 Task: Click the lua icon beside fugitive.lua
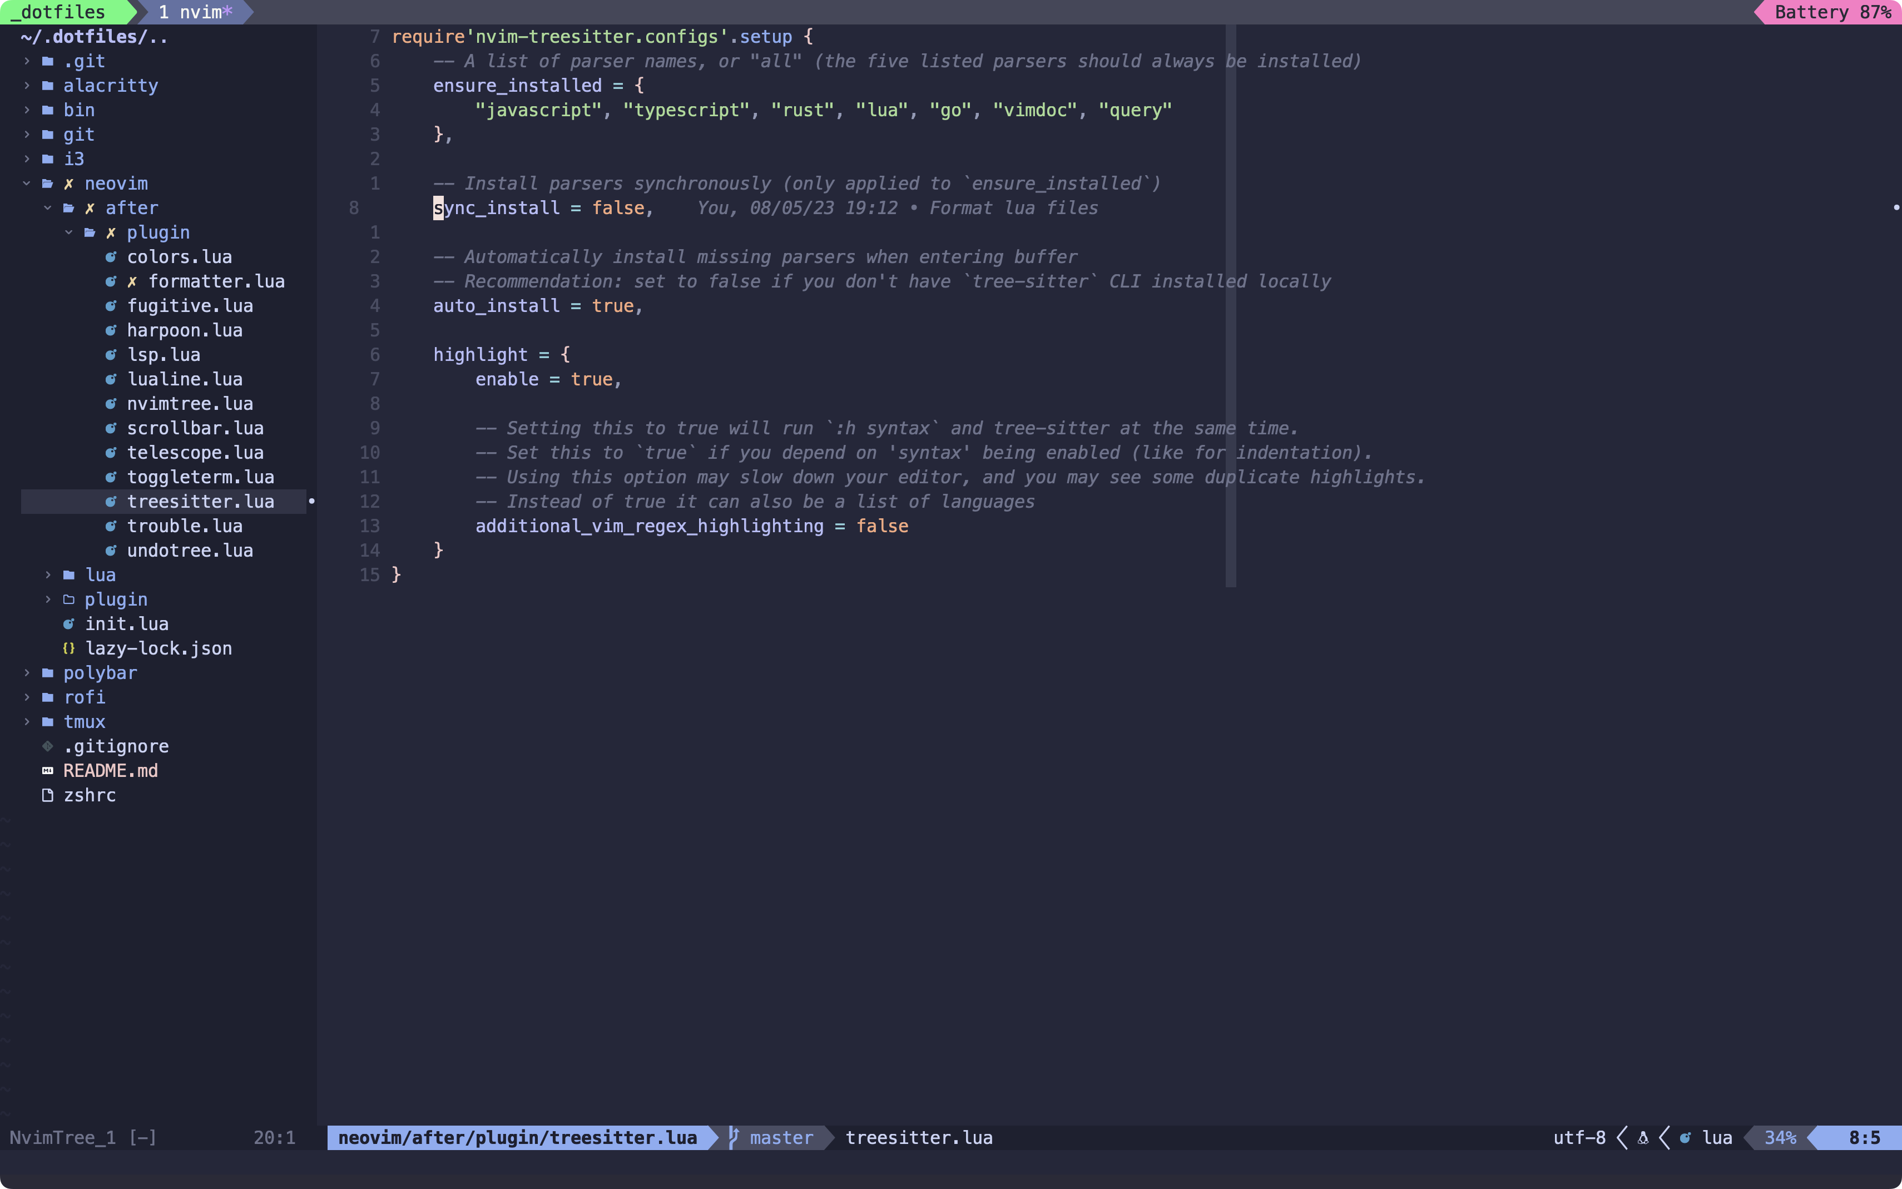[x=111, y=306]
